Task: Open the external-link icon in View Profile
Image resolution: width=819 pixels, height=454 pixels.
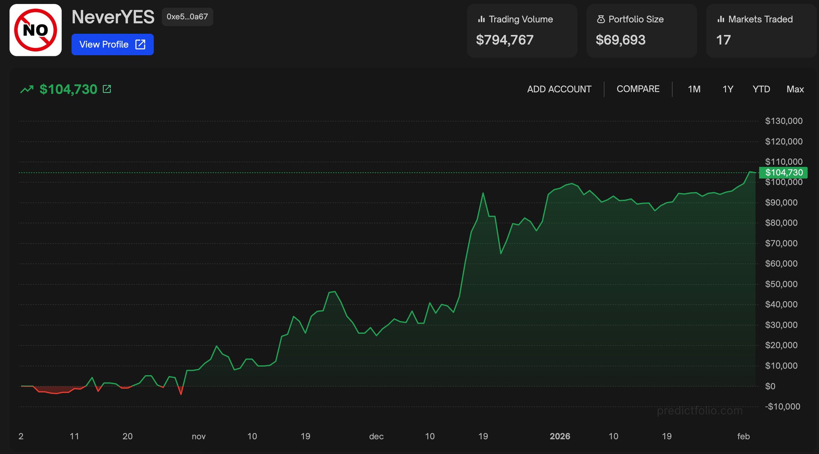Action: [x=140, y=44]
